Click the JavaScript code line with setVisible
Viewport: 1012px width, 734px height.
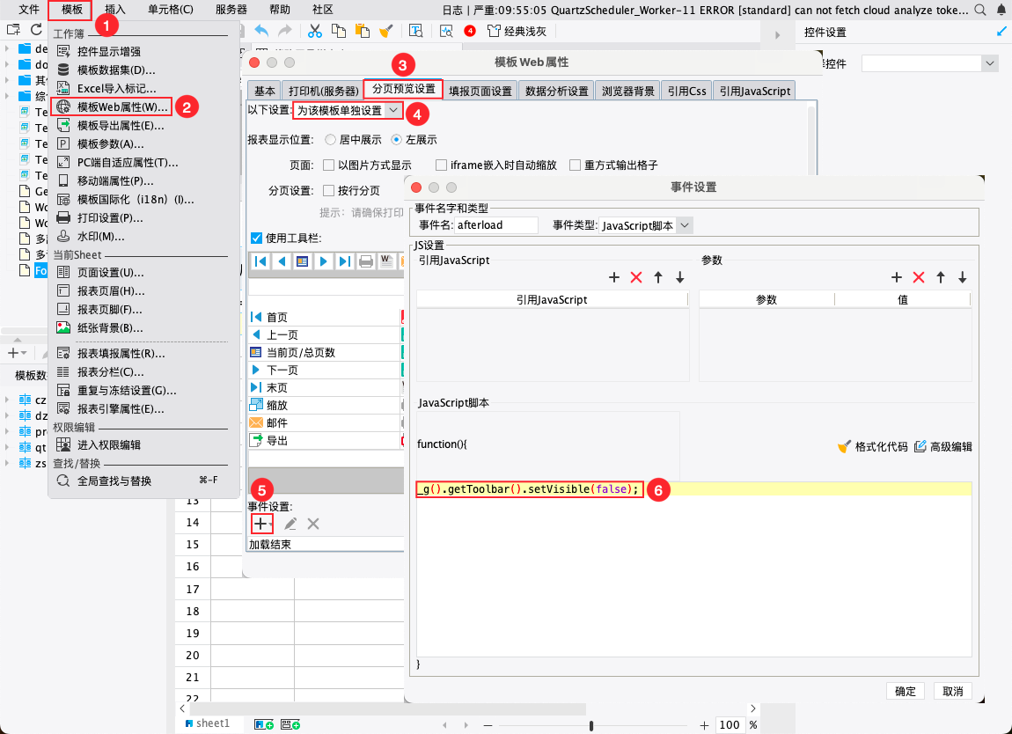click(529, 489)
